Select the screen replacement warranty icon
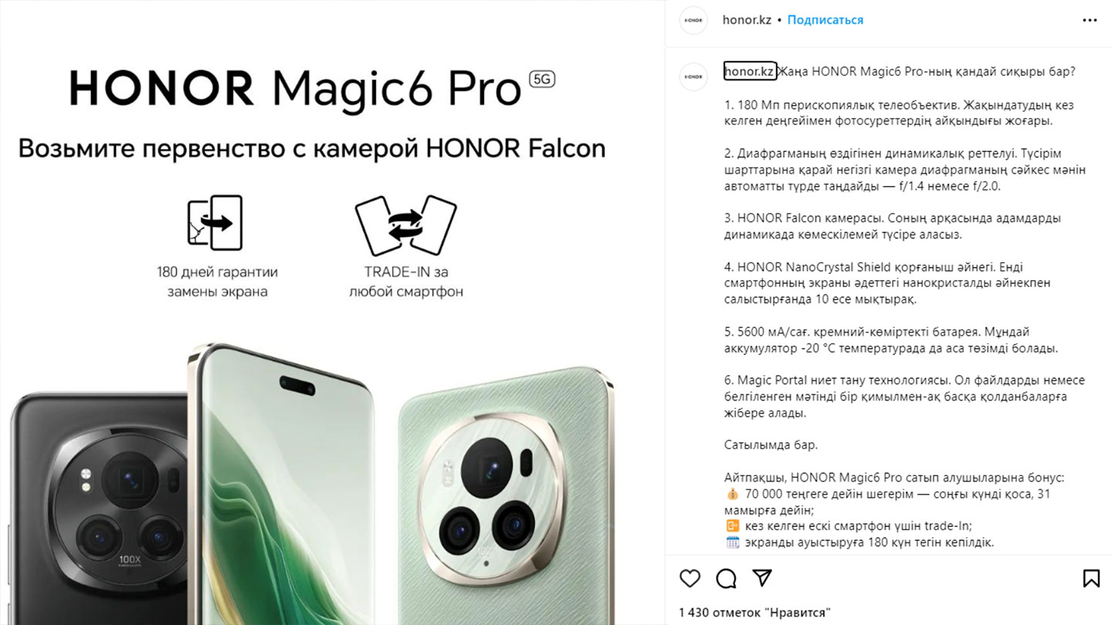The width and height of the screenshot is (1112, 625). pos(215,222)
